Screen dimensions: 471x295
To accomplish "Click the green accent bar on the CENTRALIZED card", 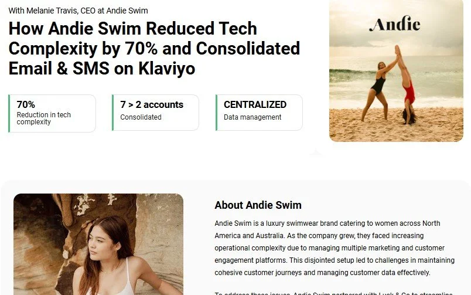I will (216, 113).
